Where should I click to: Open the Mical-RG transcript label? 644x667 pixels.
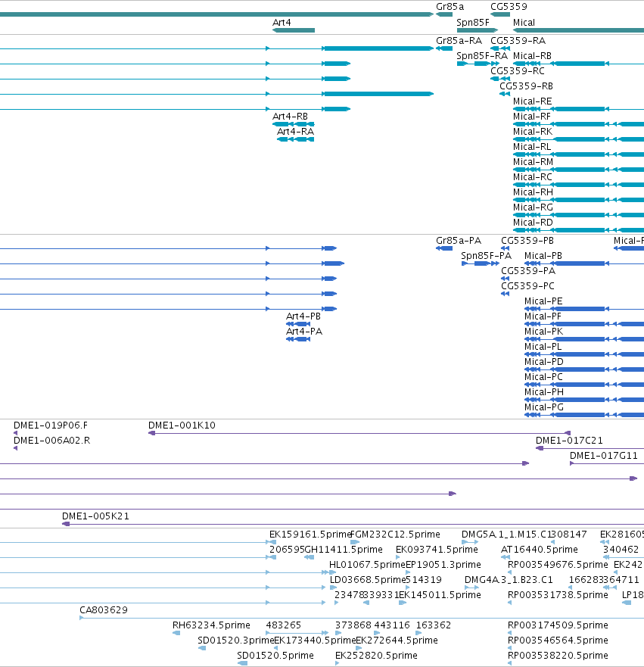pos(533,207)
